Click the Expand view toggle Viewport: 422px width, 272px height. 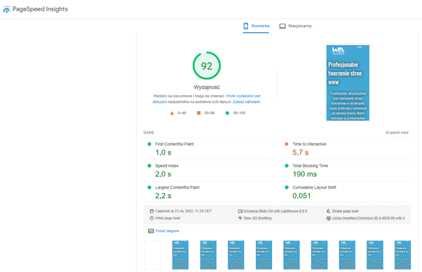click(397, 133)
